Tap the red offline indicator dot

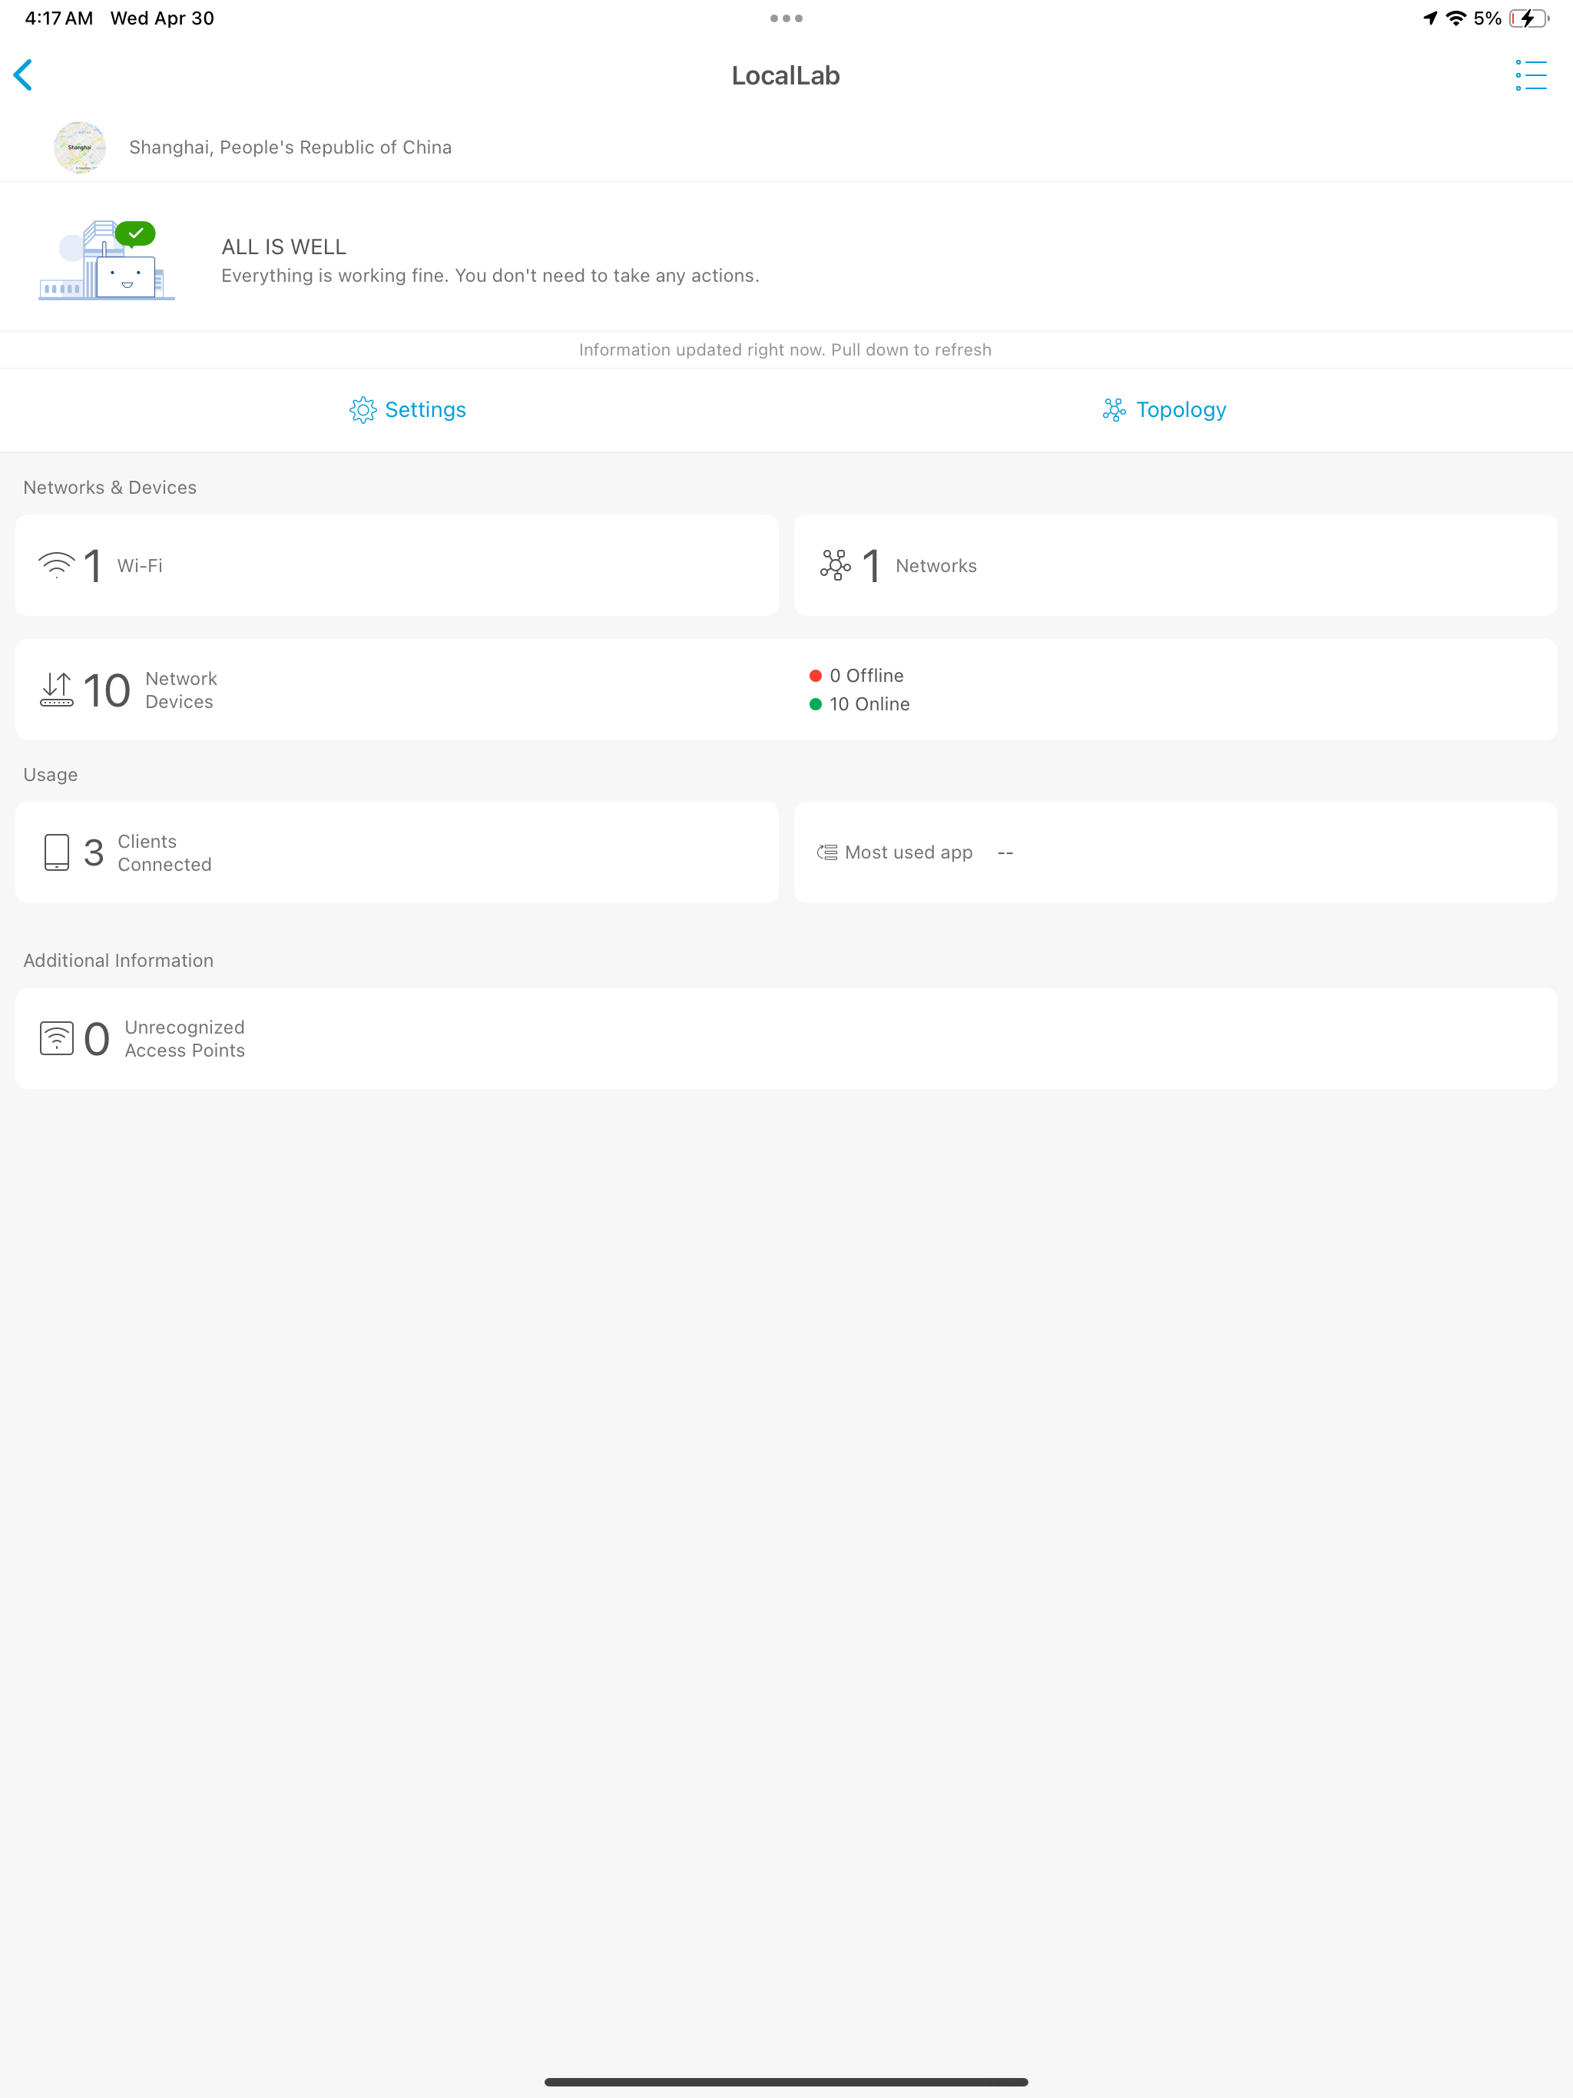pyautogui.click(x=815, y=675)
